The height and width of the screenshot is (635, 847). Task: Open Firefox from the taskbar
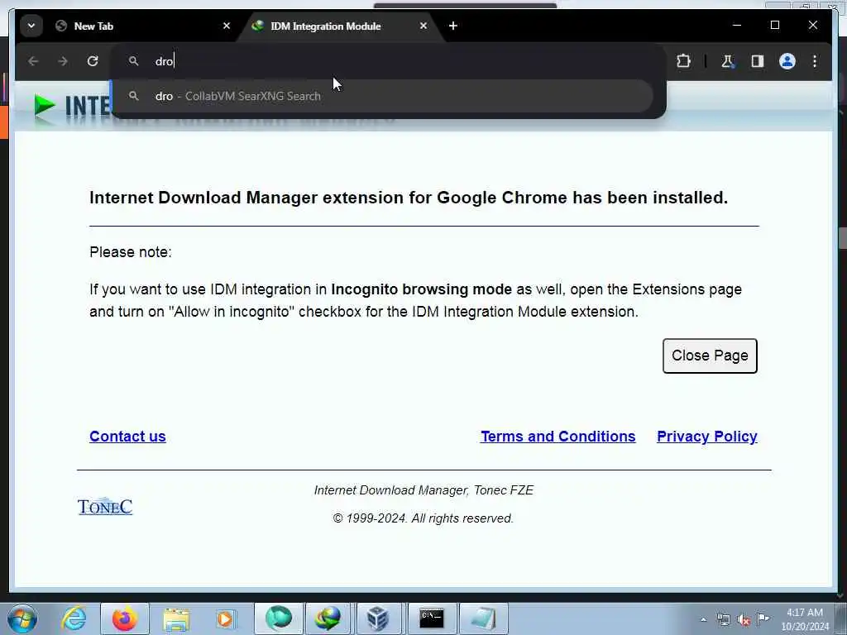point(124,618)
